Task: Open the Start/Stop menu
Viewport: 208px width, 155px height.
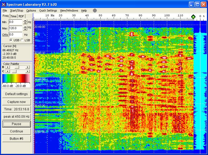Action: [x=17, y=11]
